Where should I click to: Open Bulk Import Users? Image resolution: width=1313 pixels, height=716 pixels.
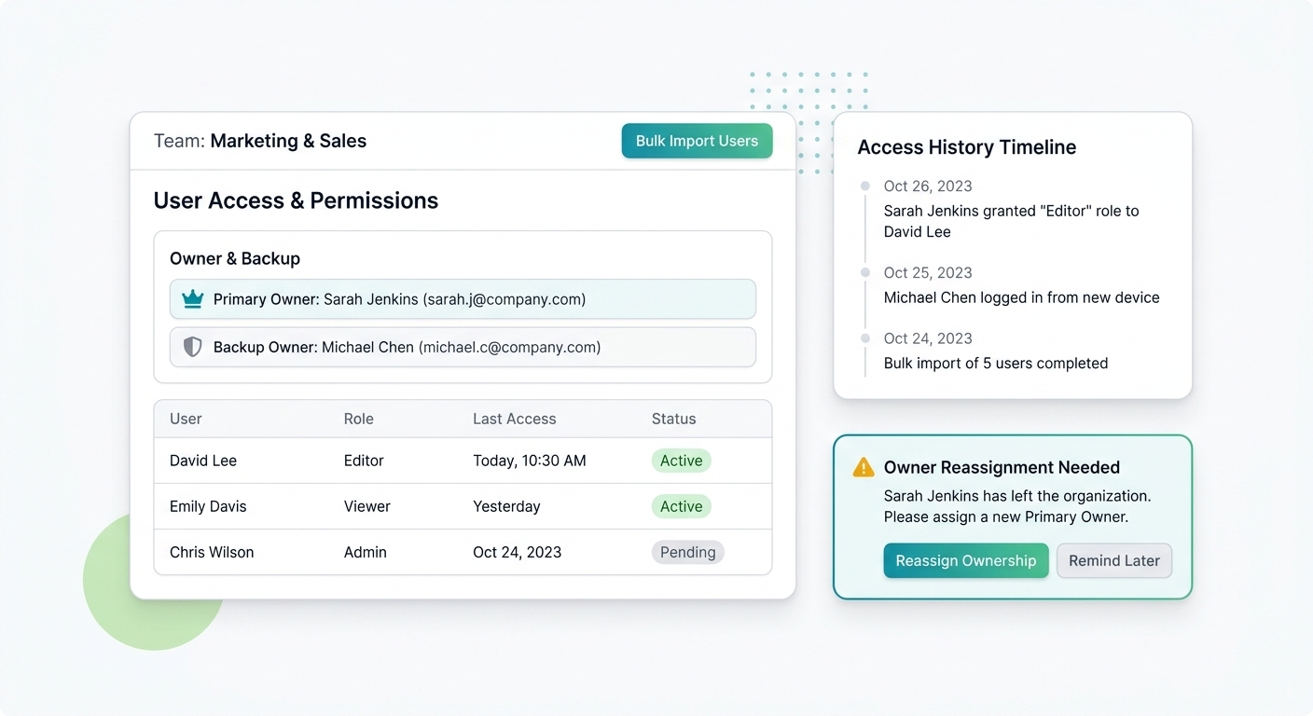pyautogui.click(x=697, y=141)
